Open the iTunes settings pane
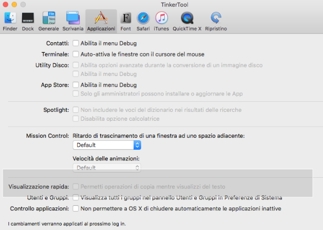 [x=161, y=22]
